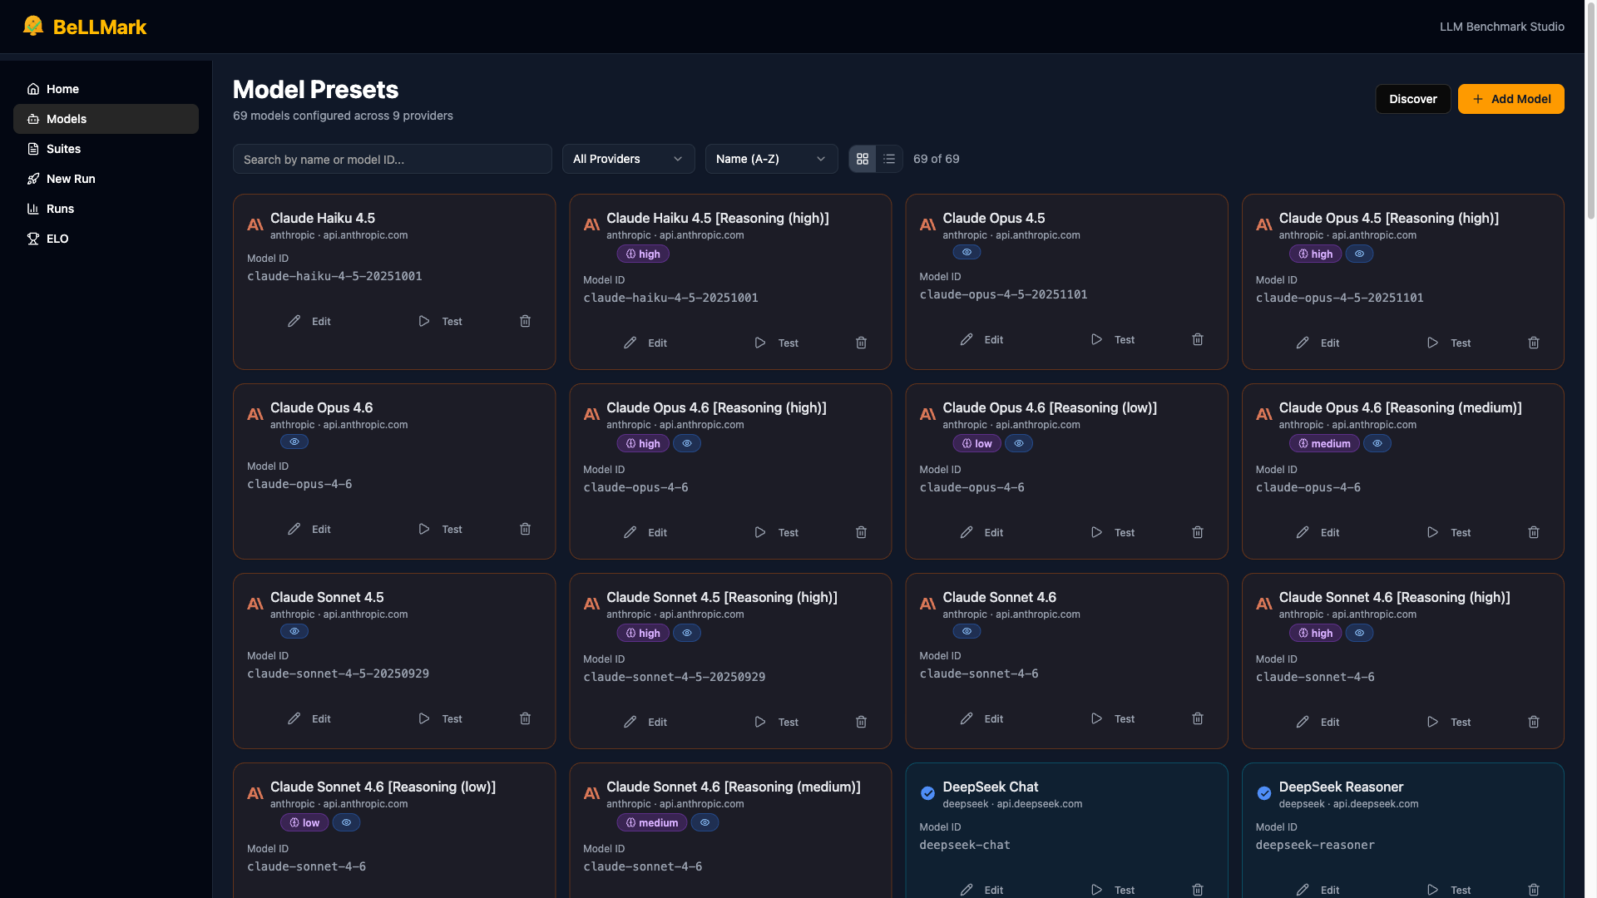Click the Add Model button
Image resolution: width=1597 pixels, height=898 pixels.
click(x=1510, y=99)
